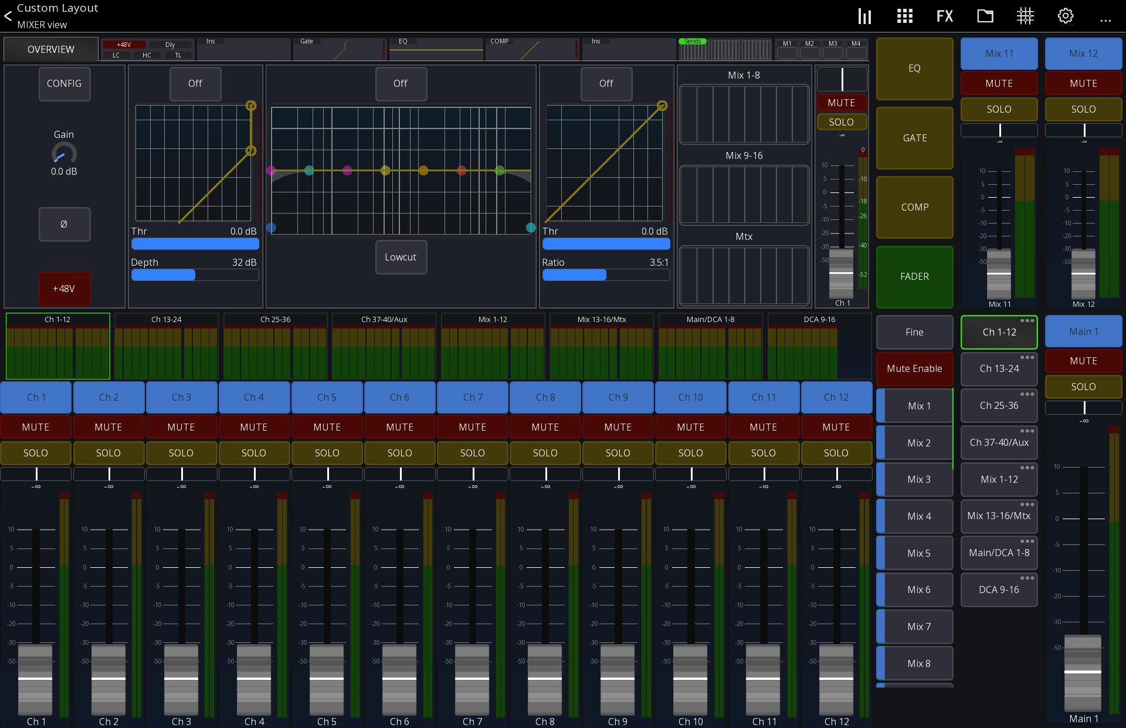Mute channel Ch 5

tap(327, 427)
